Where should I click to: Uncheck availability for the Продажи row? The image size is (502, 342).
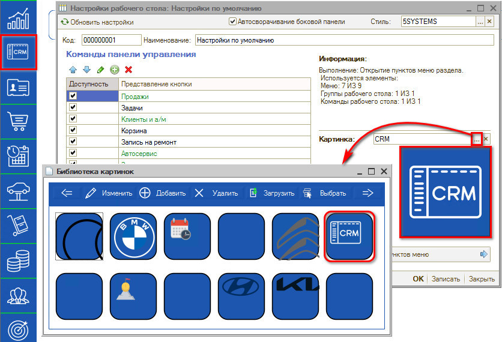point(73,96)
